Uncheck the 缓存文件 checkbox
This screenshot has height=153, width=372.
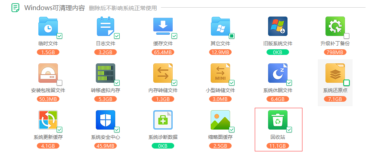[174, 36]
